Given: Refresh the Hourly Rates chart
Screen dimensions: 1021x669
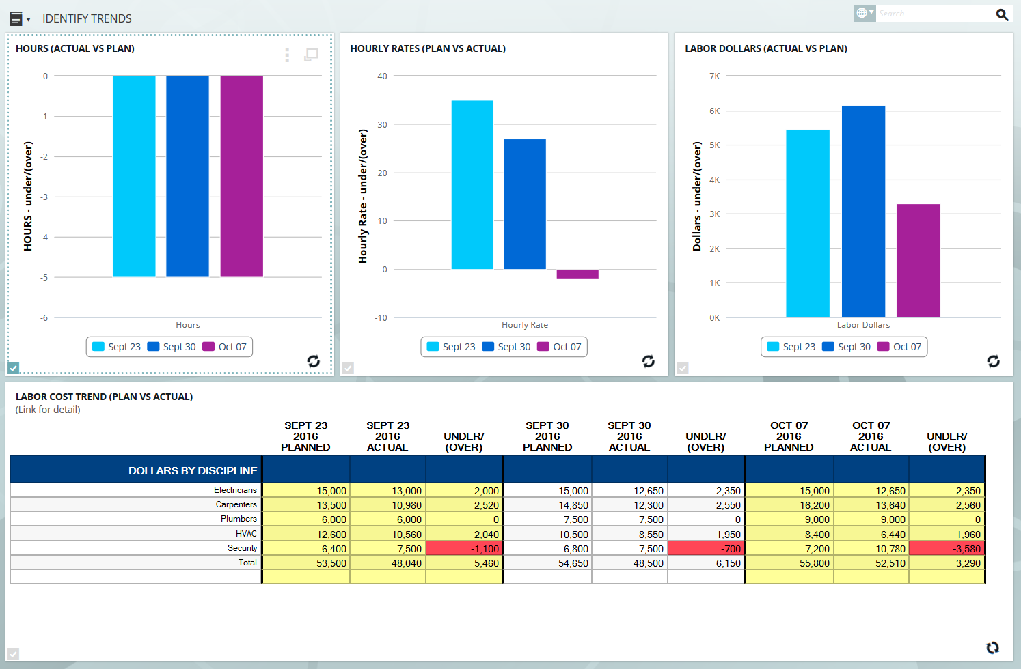Looking at the screenshot, I should (x=649, y=361).
